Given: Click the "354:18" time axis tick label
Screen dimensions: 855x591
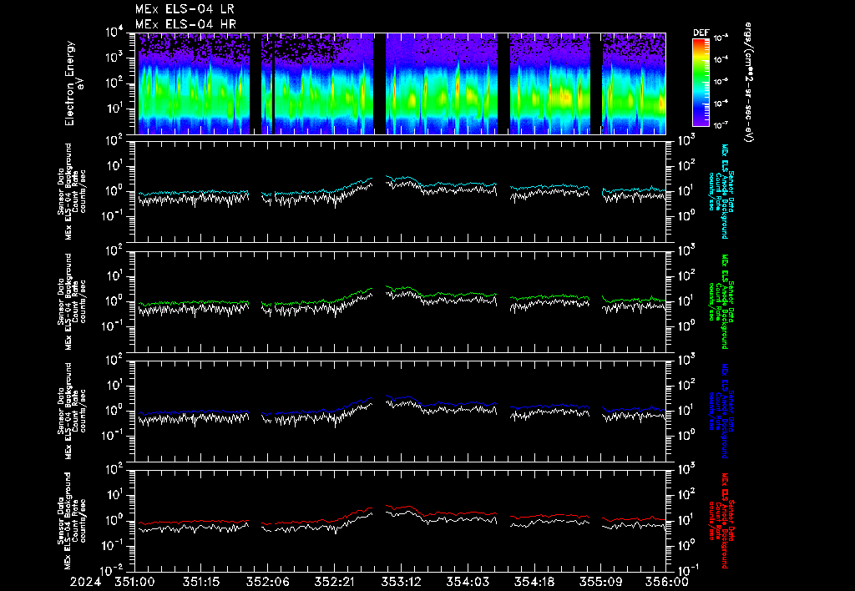Looking at the screenshot, I should (x=534, y=583).
